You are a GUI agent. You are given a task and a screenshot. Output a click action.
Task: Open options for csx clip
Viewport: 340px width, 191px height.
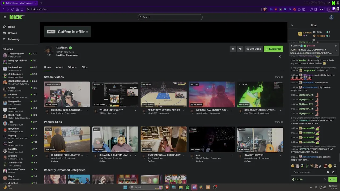232,155
